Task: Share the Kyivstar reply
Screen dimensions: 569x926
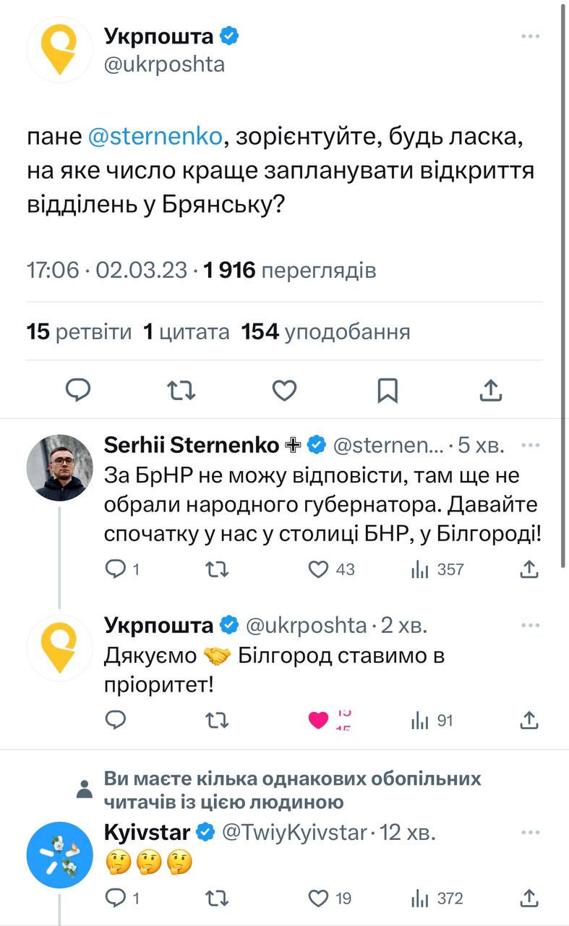Action: tap(529, 899)
